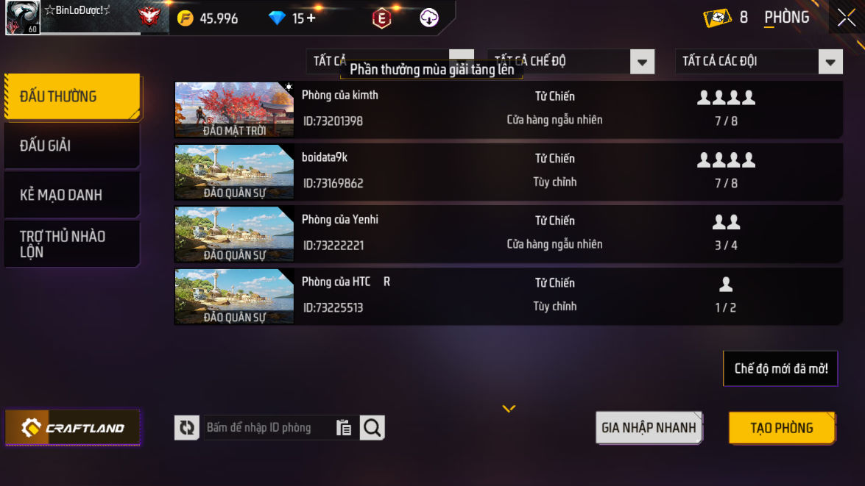Open the Kẻ Mạo Danh tab
The height and width of the screenshot is (486, 865).
point(72,195)
